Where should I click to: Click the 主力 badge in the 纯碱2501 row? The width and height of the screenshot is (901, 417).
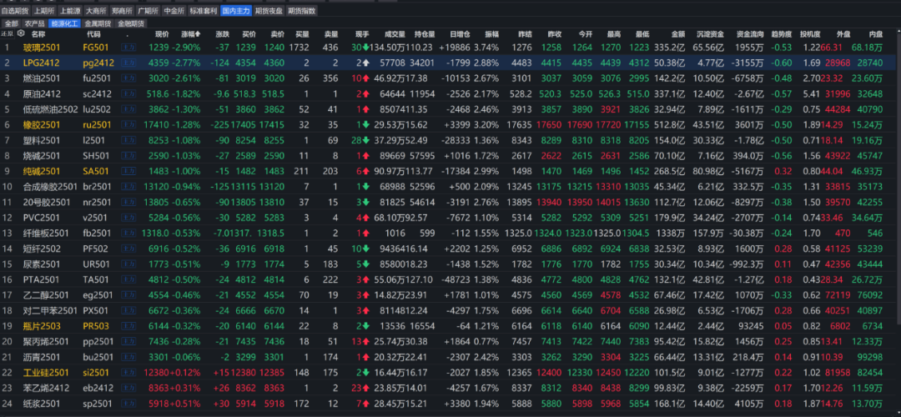point(127,171)
